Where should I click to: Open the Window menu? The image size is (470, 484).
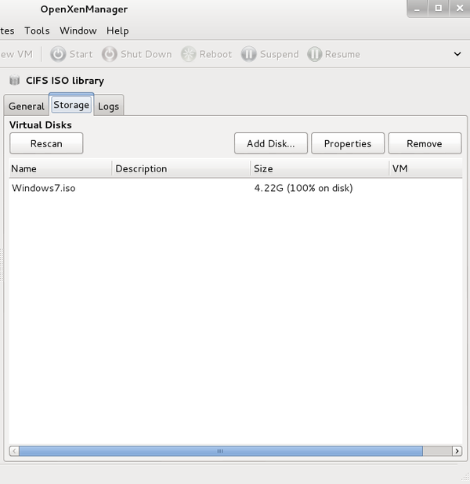pyautogui.click(x=78, y=31)
